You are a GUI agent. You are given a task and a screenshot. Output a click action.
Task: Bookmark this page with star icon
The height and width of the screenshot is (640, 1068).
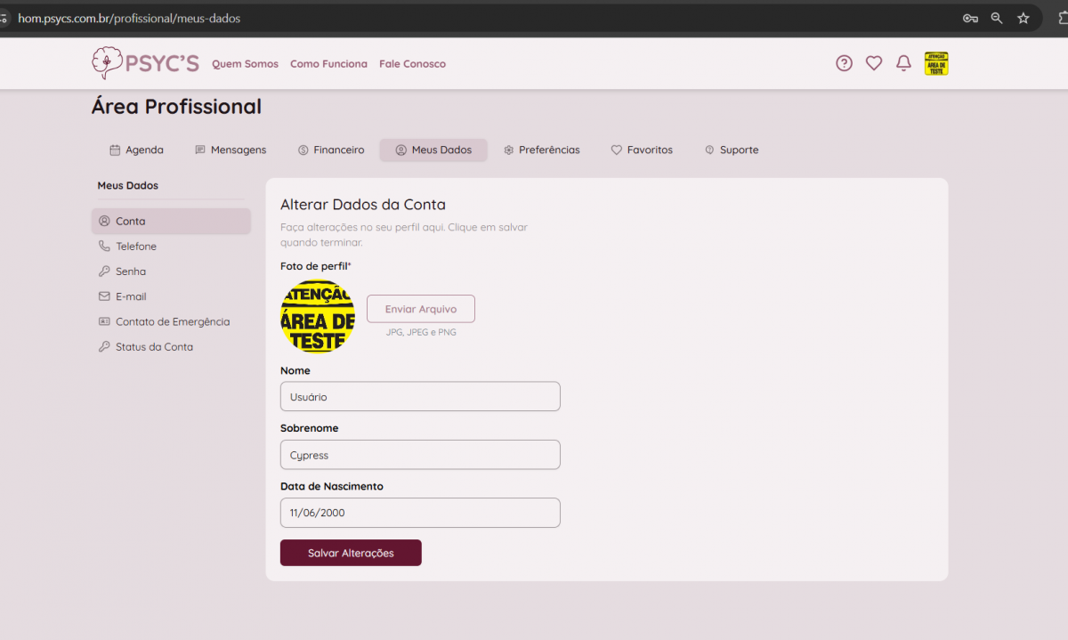tap(1023, 18)
